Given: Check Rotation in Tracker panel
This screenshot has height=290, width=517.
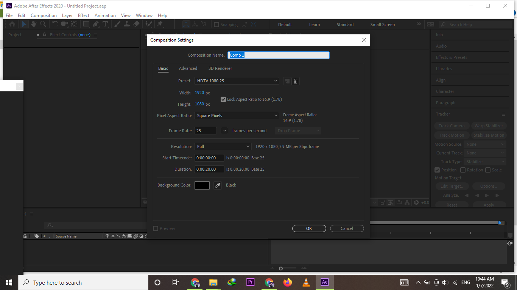Looking at the screenshot, I should [x=463, y=170].
